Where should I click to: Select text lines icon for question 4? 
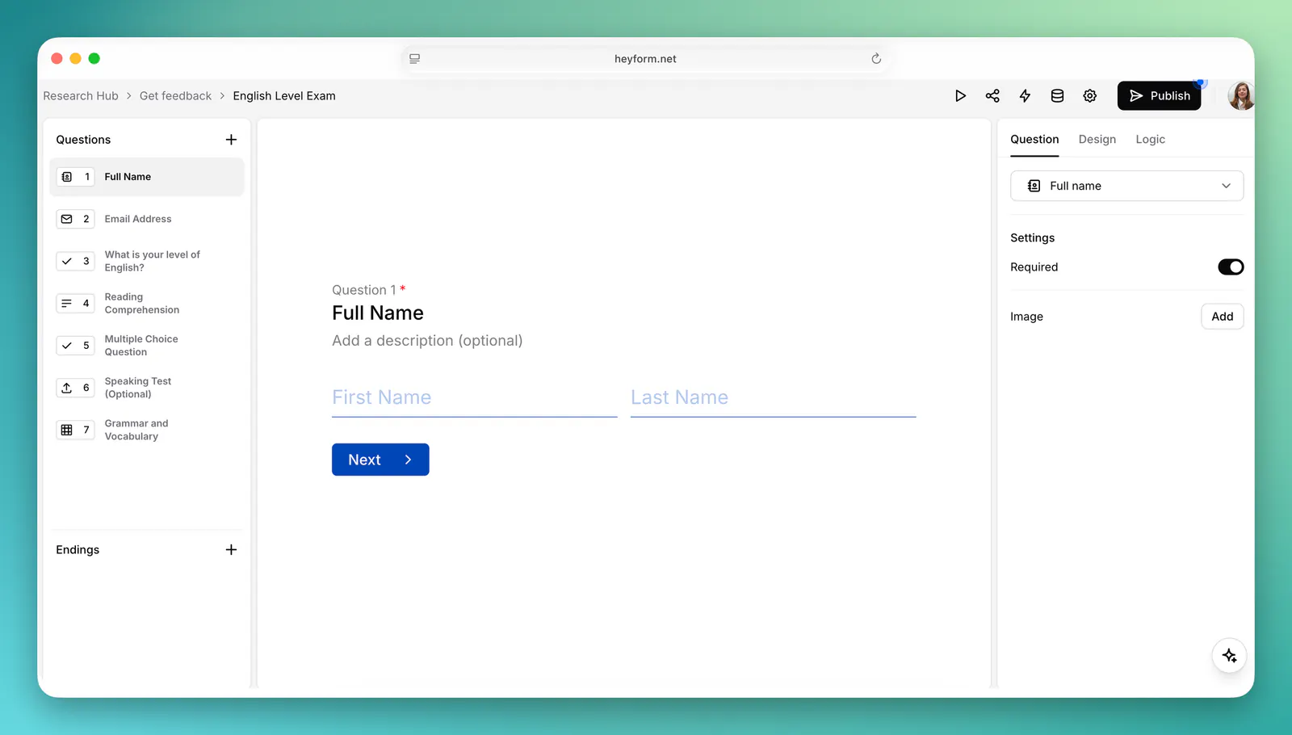pos(67,304)
